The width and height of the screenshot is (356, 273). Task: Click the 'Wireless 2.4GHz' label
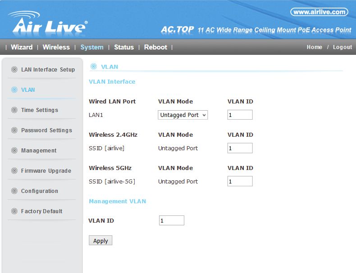click(113, 134)
